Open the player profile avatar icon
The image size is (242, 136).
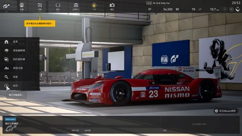coord(238,9)
